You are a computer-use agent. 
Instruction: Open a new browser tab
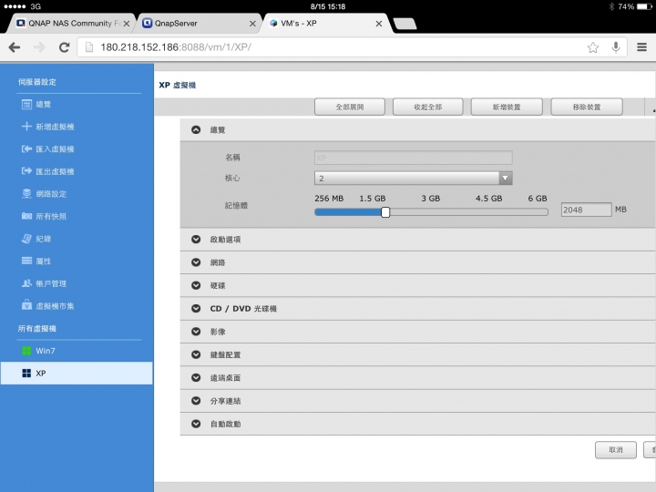click(405, 24)
